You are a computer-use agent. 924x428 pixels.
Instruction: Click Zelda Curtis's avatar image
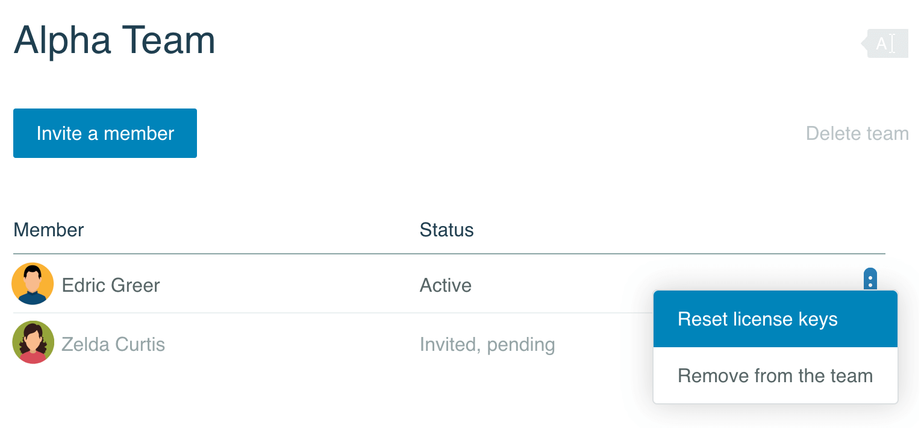coord(33,342)
